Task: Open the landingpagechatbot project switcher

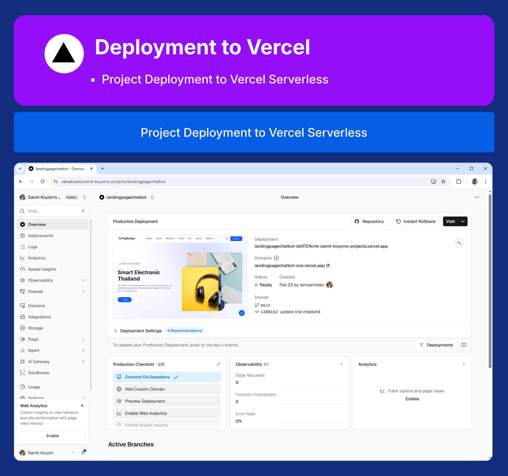Action: (152, 197)
